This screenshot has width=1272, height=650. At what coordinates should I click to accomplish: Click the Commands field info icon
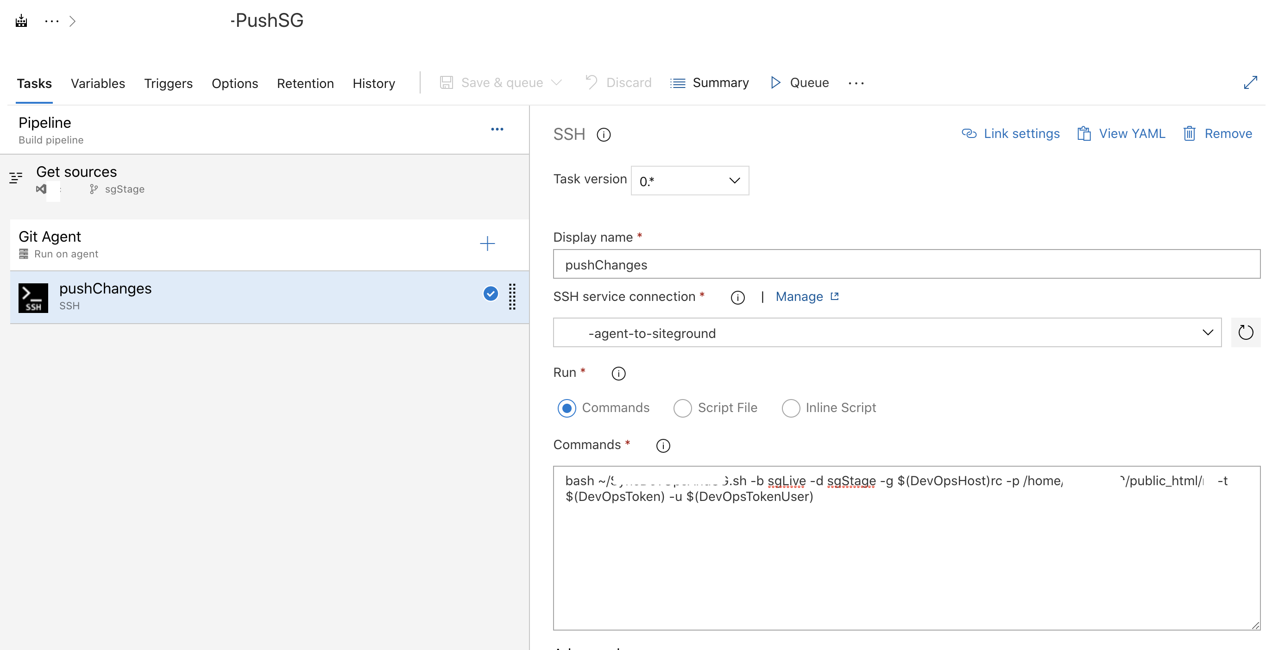click(x=663, y=446)
